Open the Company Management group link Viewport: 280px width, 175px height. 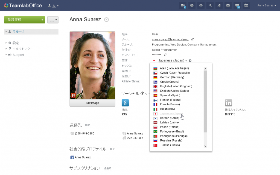pyautogui.click(x=202, y=45)
